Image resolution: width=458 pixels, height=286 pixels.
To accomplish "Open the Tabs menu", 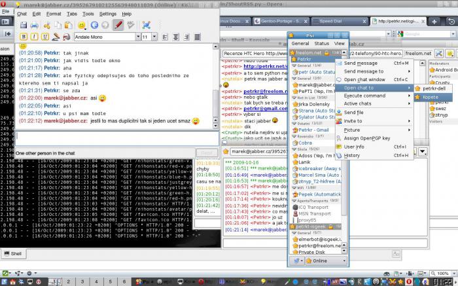I will (72, 14).
